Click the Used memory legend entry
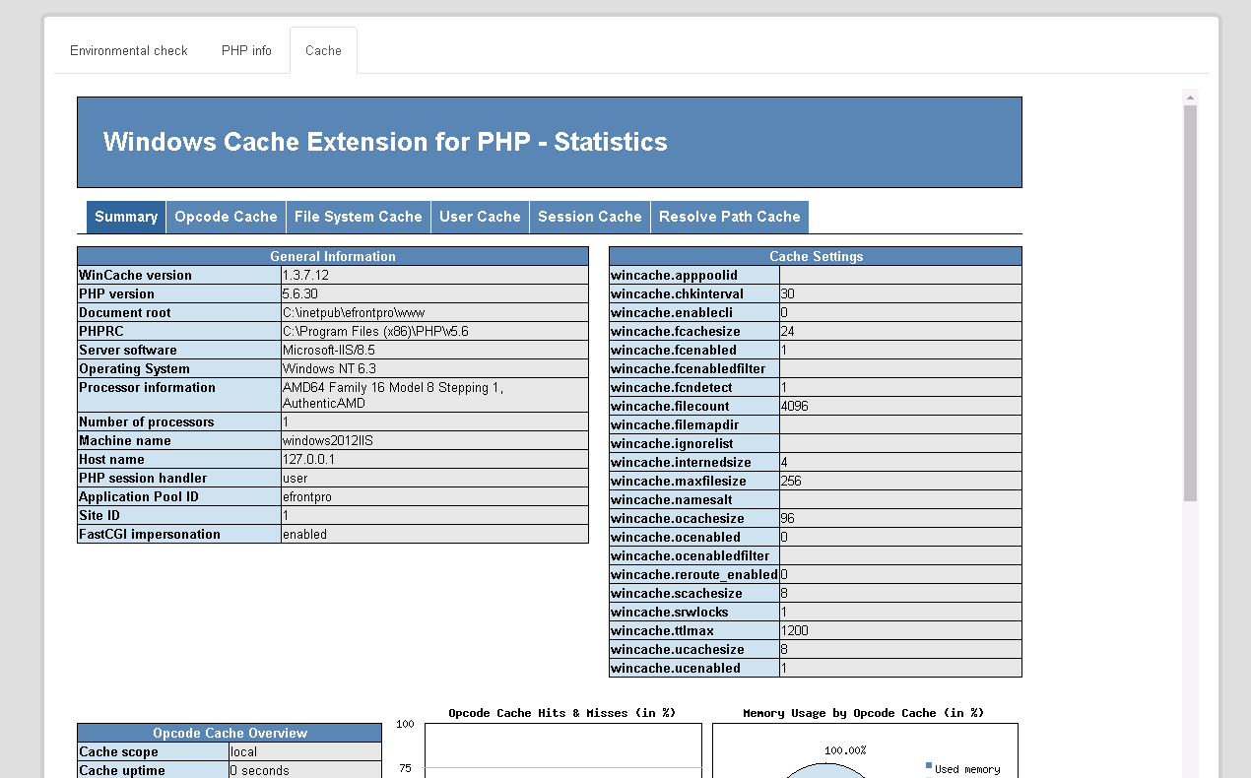This screenshot has width=1251, height=778. pos(962,769)
